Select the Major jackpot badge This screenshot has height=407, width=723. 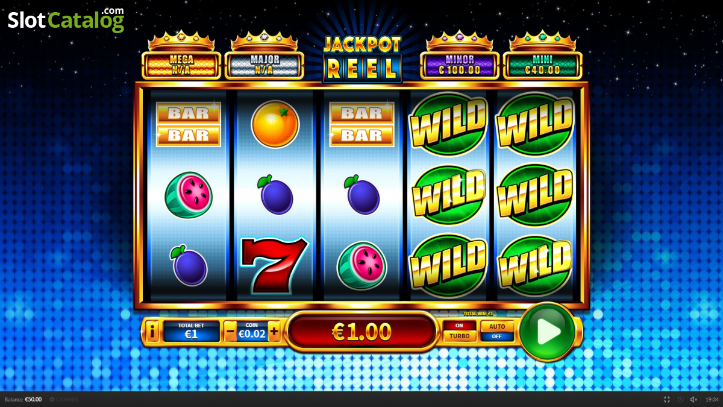264,65
